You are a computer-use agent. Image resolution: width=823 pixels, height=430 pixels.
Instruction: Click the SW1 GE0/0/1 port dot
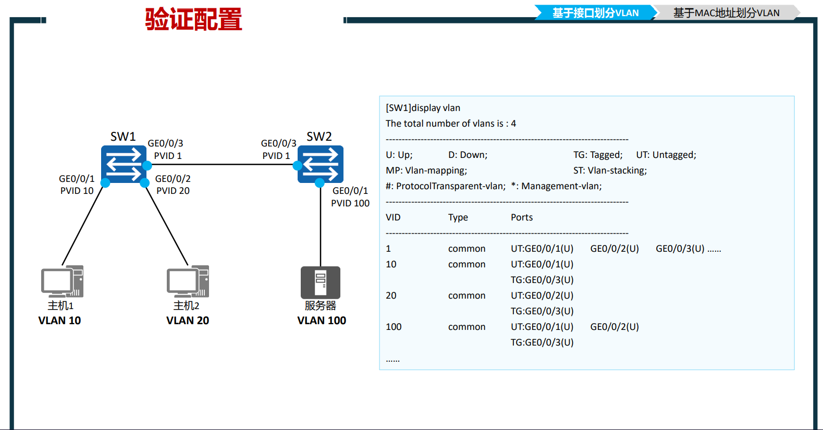[x=105, y=183]
